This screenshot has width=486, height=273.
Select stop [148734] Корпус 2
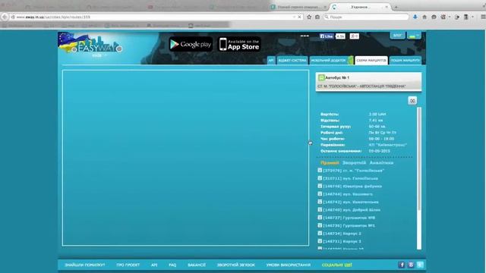[x=342, y=234]
